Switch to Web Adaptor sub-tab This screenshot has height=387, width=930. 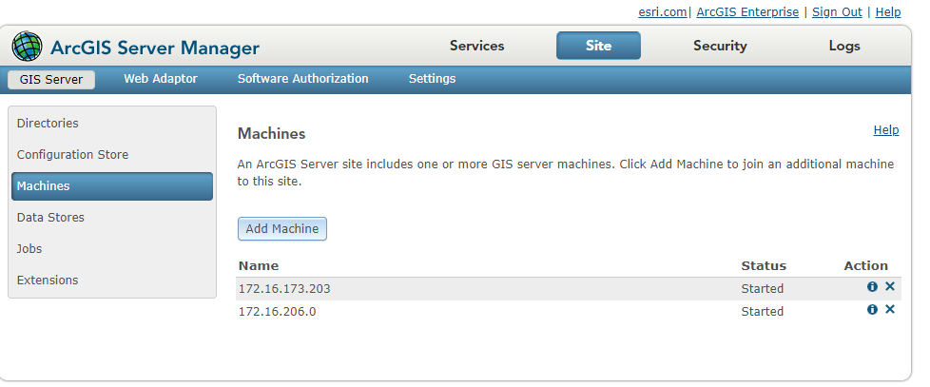[x=161, y=78]
